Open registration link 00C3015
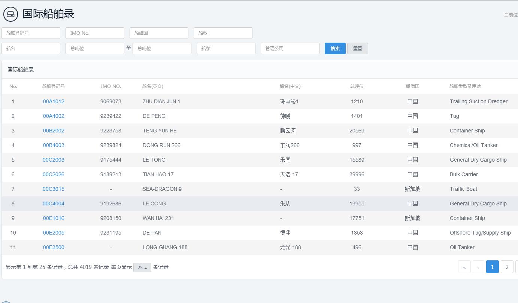Screen dimensions: 518x303 [x=54, y=189]
